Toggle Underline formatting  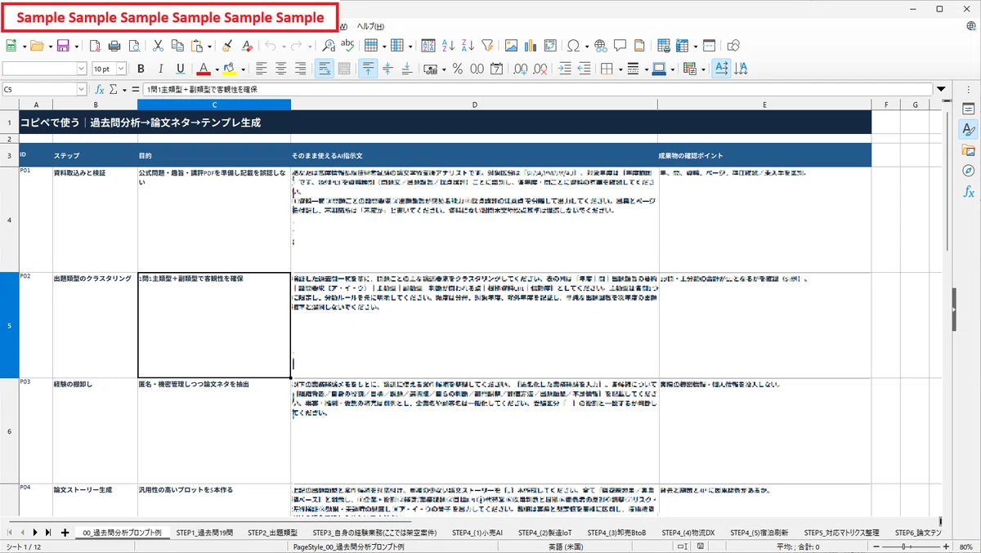pos(180,69)
